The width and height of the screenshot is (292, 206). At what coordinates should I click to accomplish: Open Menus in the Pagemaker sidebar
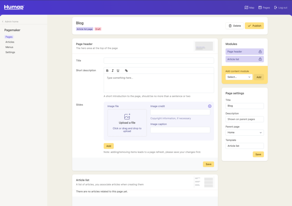click(x=9, y=47)
